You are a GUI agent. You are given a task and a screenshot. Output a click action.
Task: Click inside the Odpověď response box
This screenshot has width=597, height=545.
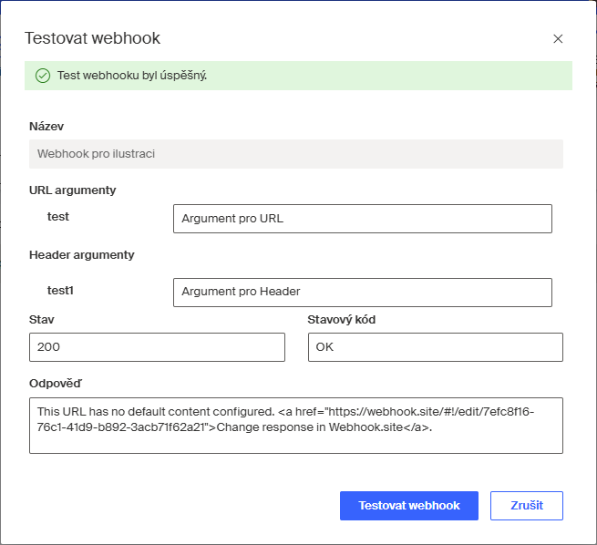click(x=296, y=426)
